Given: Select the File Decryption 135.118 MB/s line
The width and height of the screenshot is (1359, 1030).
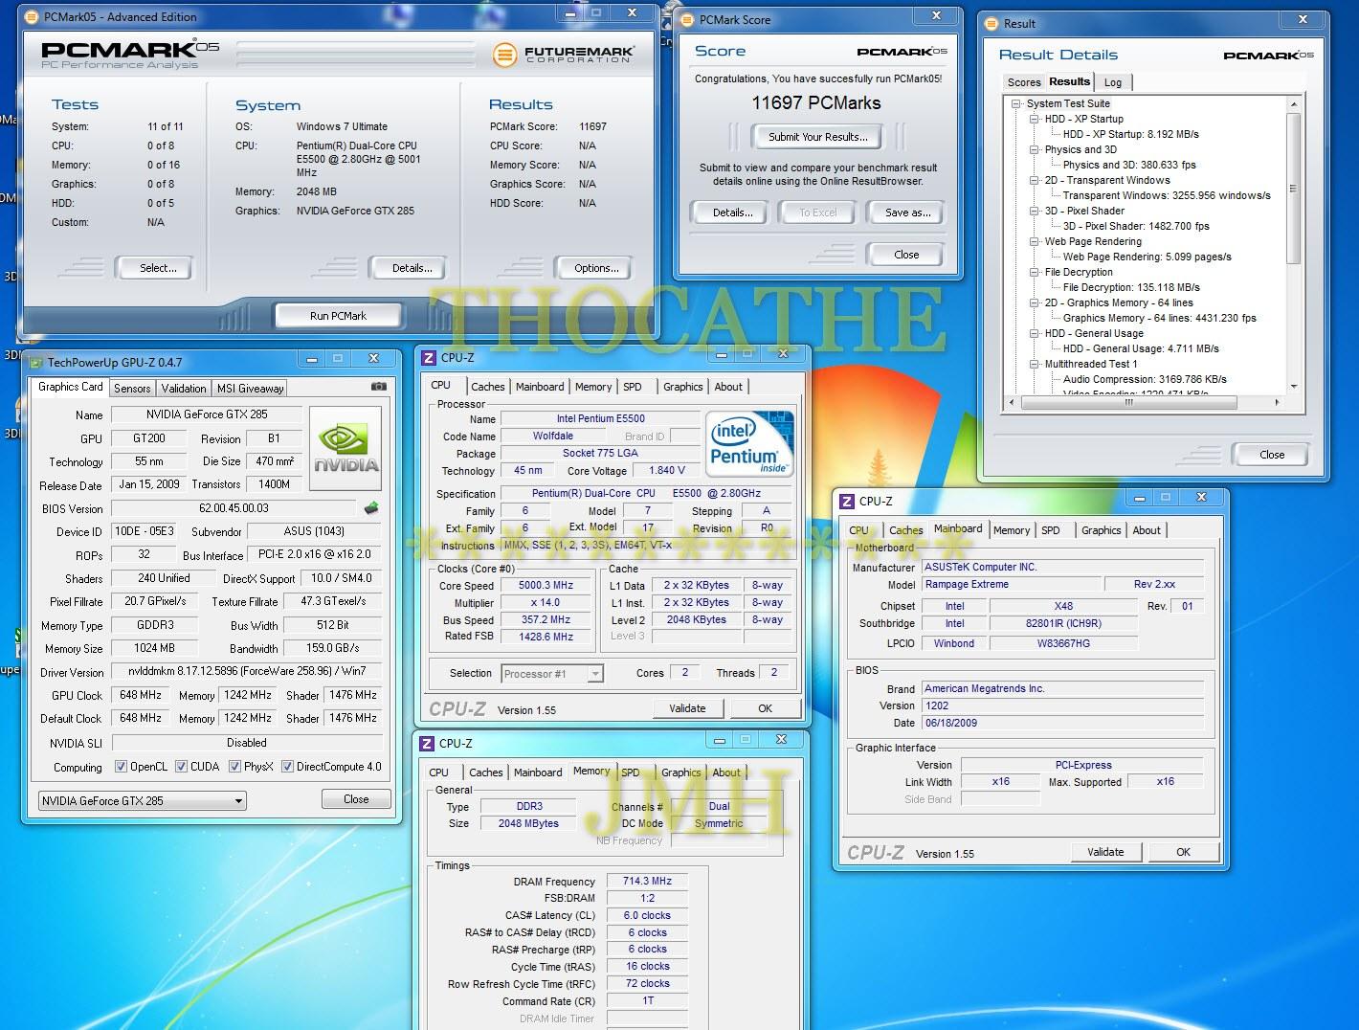Looking at the screenshot, I should point(1131,287).
